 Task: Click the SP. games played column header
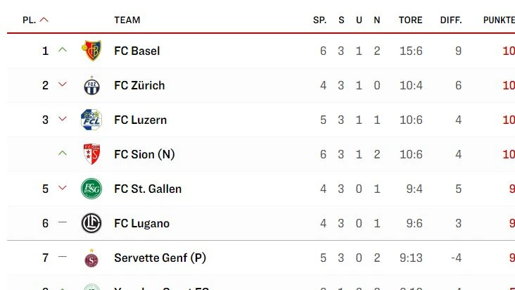click(320, 20)
